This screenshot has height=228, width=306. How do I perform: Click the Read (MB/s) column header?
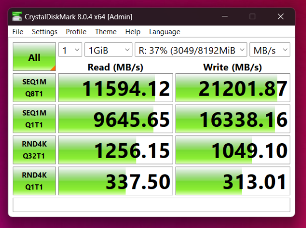pyautogui.click(x=116, y=67)
